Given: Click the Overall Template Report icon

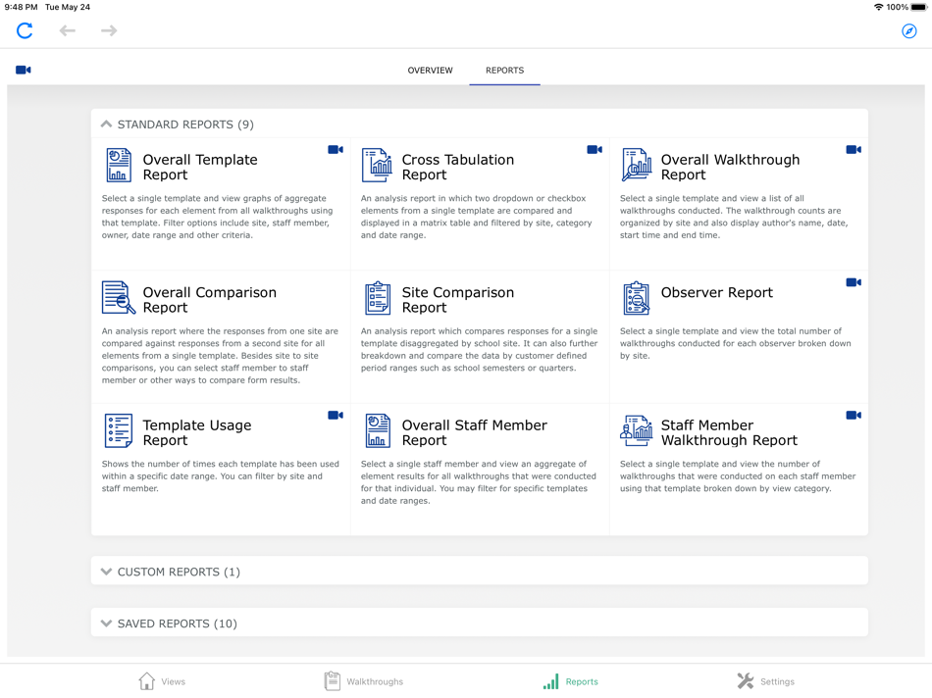Looking at the screenshot, I should pos(119,165).
